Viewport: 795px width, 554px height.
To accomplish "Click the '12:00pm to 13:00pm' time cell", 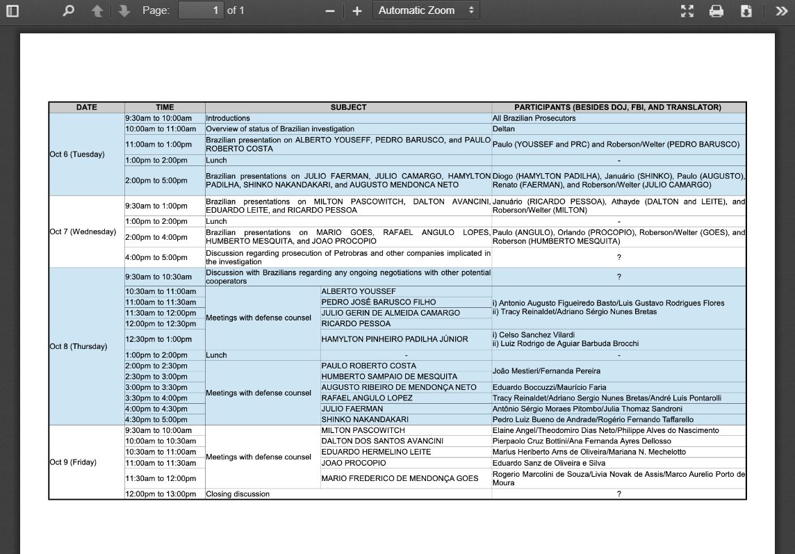I will (165, 494).
